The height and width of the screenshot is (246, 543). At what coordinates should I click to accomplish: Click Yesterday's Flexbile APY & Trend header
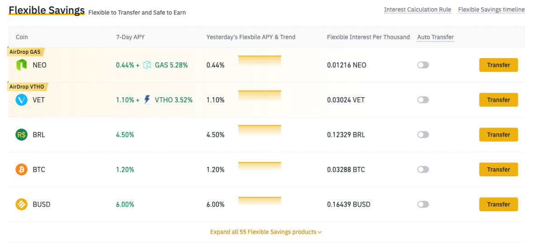[251, 37]
